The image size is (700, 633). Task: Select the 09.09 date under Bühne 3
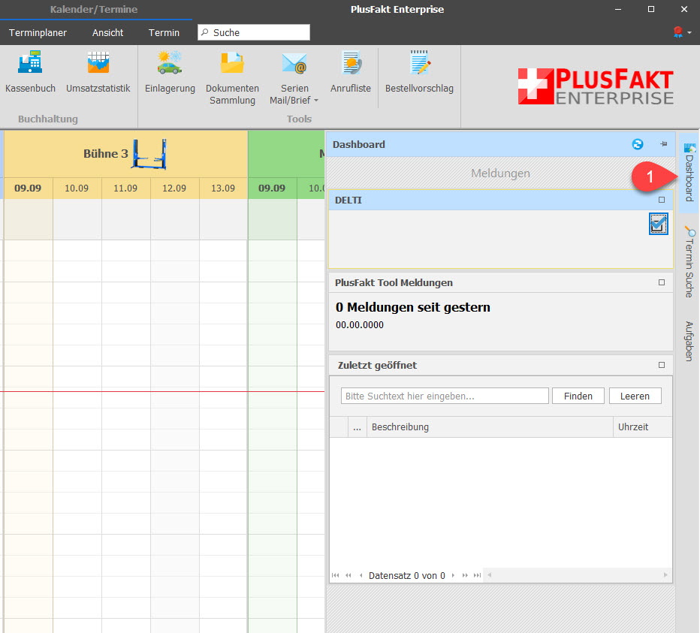pos(28,188)
